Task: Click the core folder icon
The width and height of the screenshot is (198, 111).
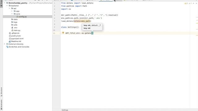Action: click(x=15, y=14)
